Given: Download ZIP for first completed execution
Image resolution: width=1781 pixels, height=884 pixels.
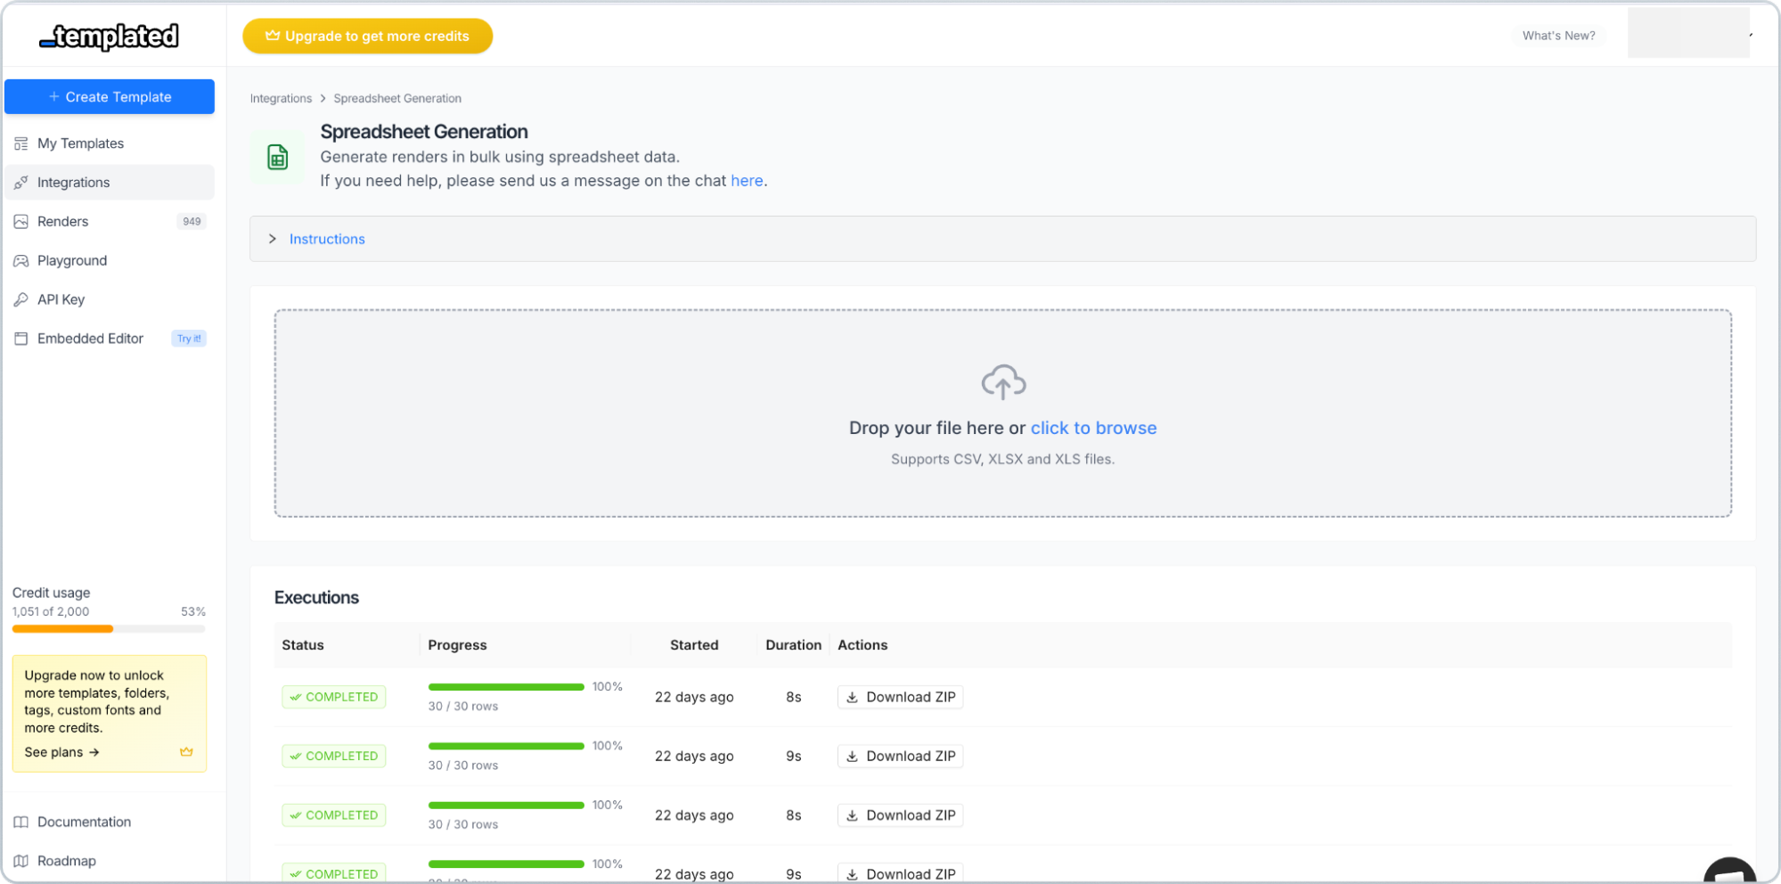Looking at the screenshot, I should coord(900,697).
